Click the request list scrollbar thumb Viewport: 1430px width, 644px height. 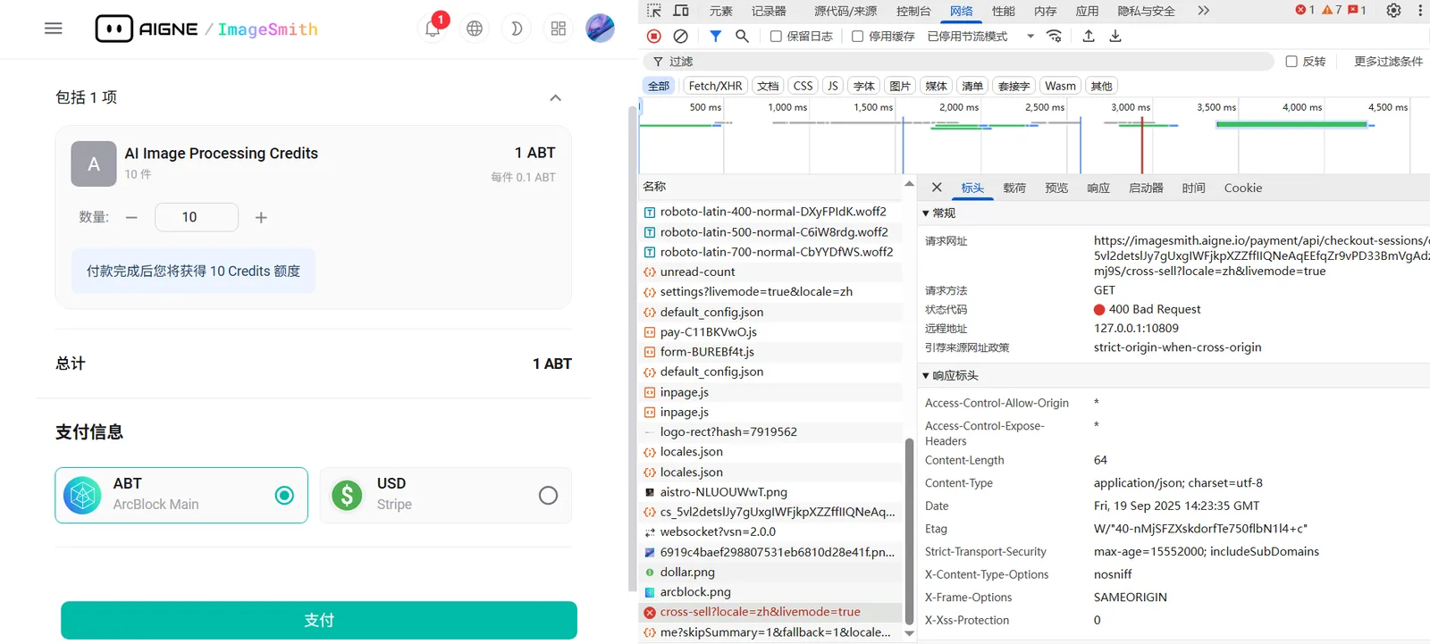(x=910, y=531)
